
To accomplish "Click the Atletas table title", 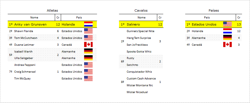I will 52,10.
